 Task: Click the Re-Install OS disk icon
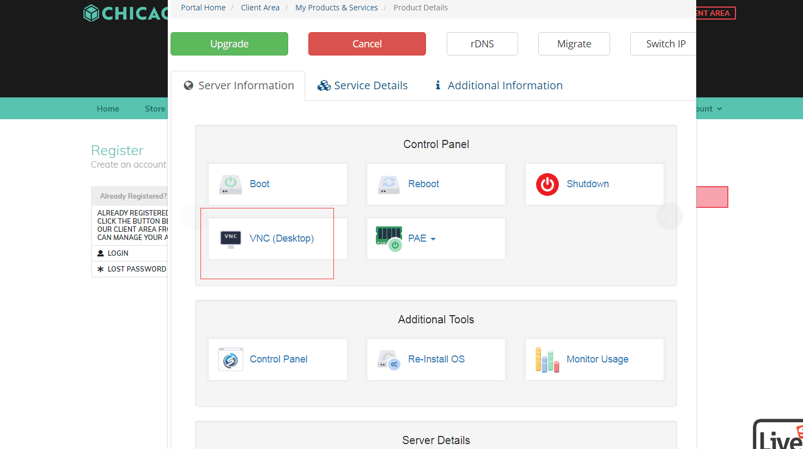pos(389,360)
